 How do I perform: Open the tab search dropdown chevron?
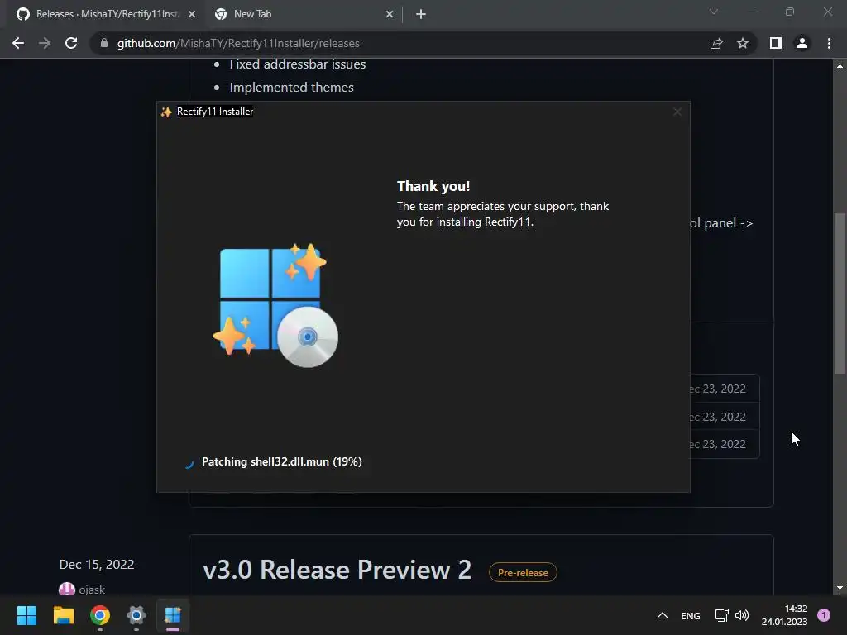tap(714, 12)
